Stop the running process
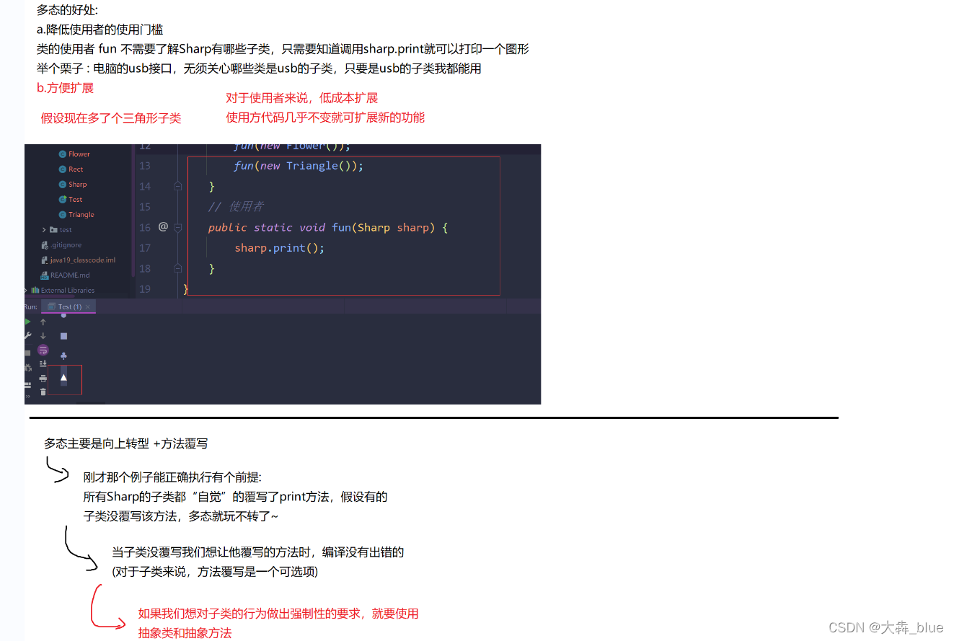Viewport: 954px width, 641px height. pyautogui.click(x=27, y=353)
